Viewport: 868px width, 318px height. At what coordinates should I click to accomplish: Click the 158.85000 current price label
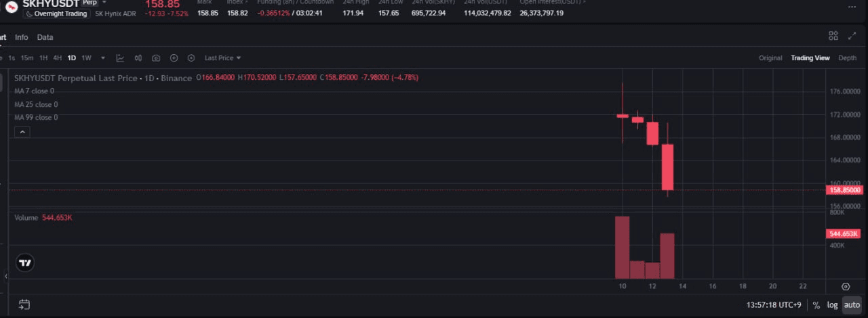pos(845,190)
